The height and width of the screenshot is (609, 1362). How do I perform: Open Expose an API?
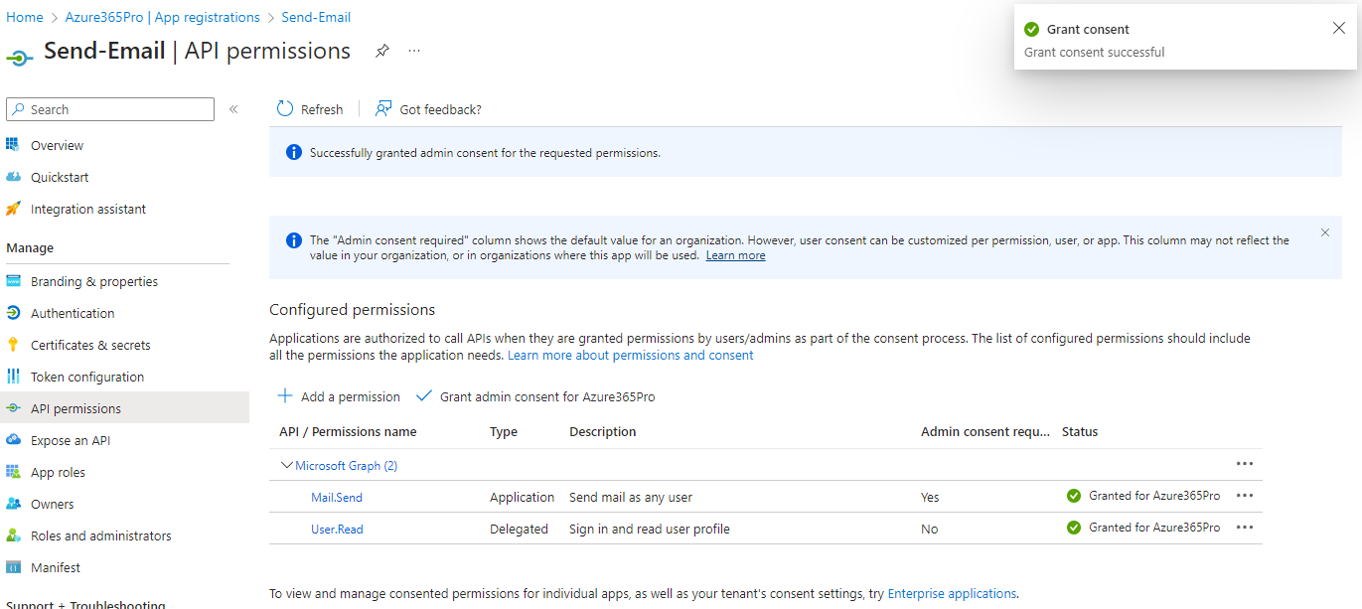[x=71, y=440]
